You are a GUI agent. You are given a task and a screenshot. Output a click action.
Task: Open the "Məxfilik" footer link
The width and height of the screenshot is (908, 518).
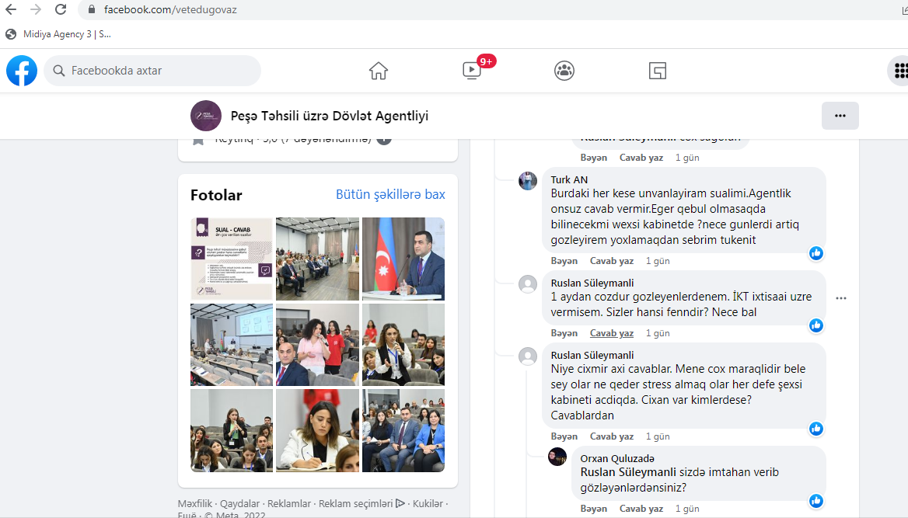[195, 503]
